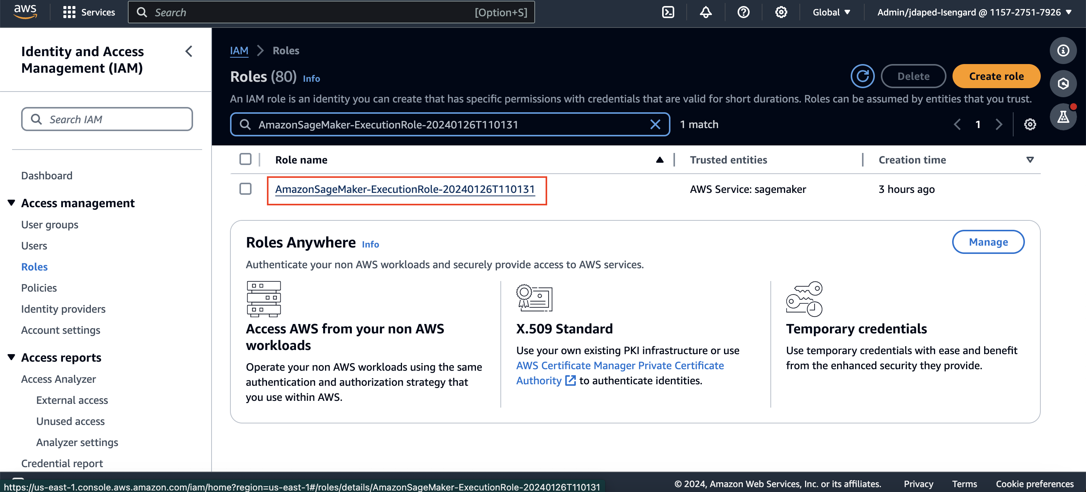1086x492 pixels.
Task: Select all roles header checkbox
Action: [x=245, y=159]
